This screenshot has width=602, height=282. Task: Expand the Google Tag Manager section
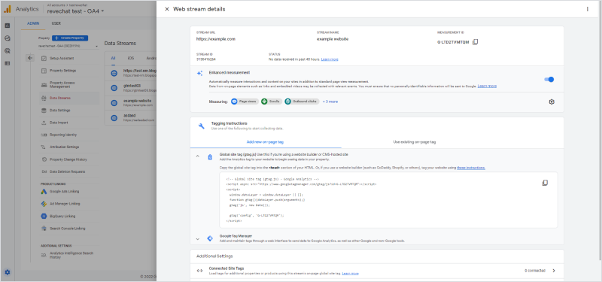198,238
